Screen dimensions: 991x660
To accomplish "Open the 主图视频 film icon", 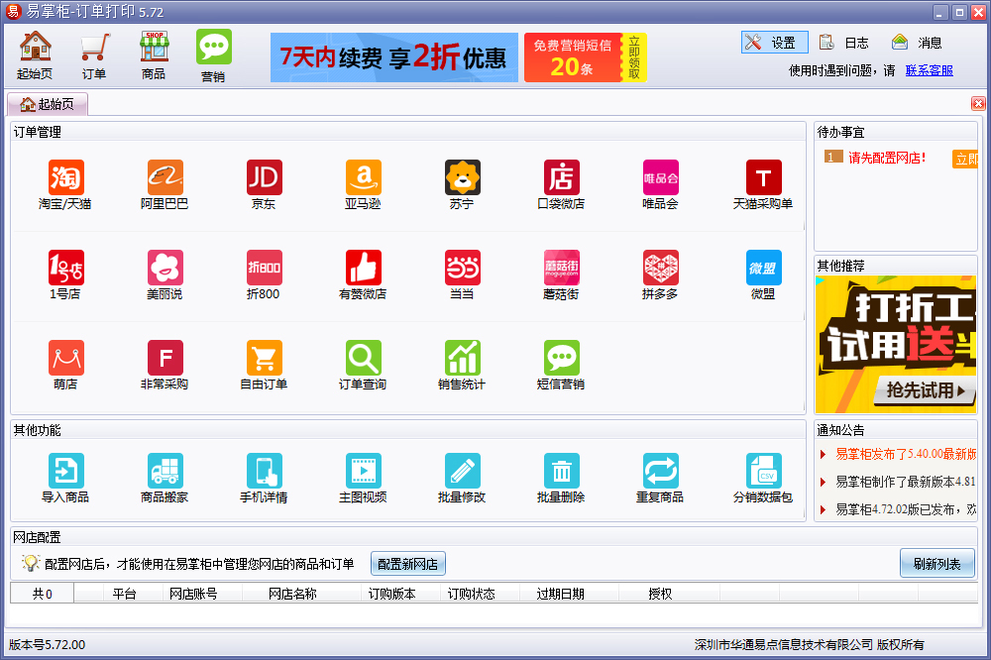I will [364, 478].
